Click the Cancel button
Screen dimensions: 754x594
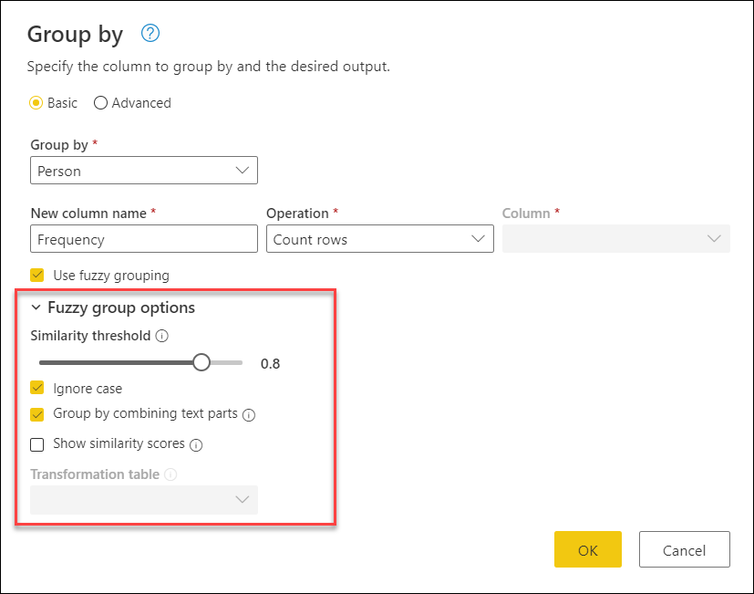[x=685, y=549]
